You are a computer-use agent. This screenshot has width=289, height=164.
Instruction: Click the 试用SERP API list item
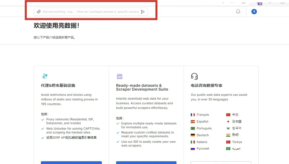coord(71,138)
